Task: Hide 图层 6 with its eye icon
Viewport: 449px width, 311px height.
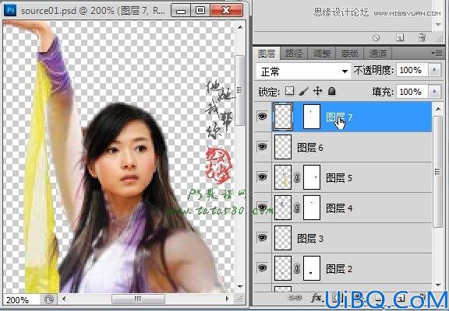Action: tap(262, 147)
